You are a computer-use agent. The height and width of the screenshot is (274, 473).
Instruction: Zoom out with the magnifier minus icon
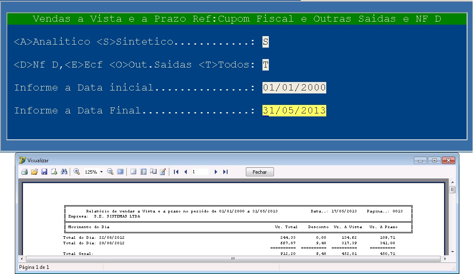[x=110, y=172]
